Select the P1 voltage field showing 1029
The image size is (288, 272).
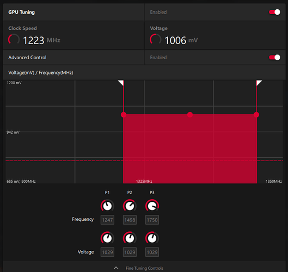107,252
